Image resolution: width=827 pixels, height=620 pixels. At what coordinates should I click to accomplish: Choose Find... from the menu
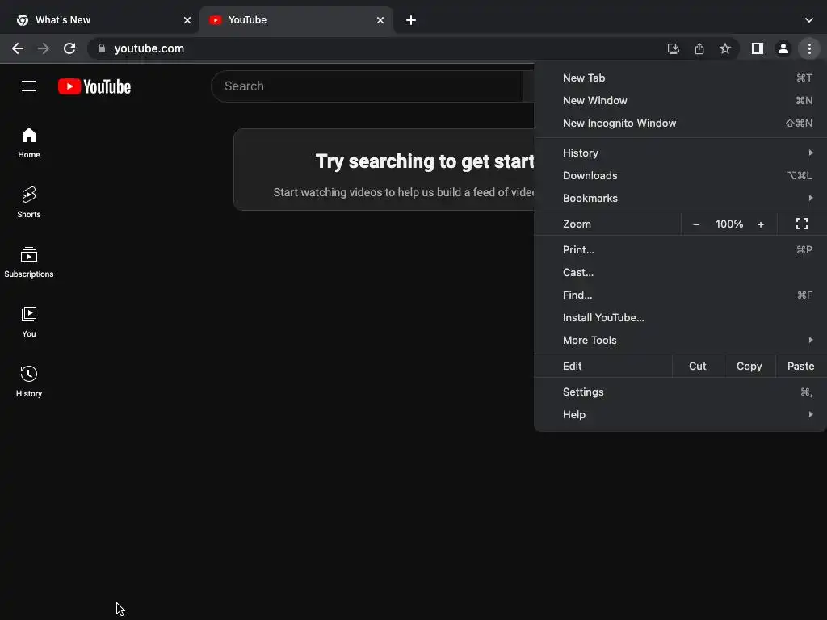(x=680, y=295)
